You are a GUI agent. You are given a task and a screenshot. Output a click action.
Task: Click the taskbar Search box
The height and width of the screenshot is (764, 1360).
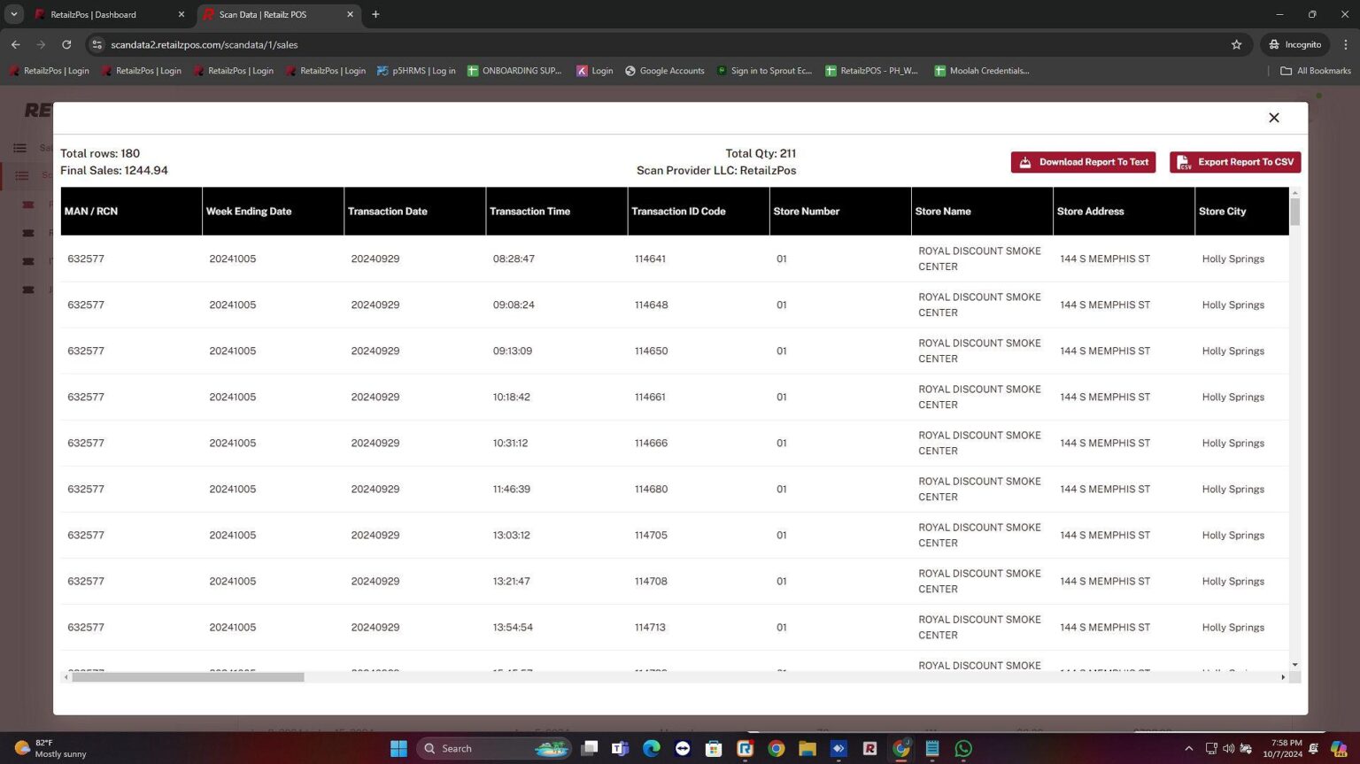(493, 749)
